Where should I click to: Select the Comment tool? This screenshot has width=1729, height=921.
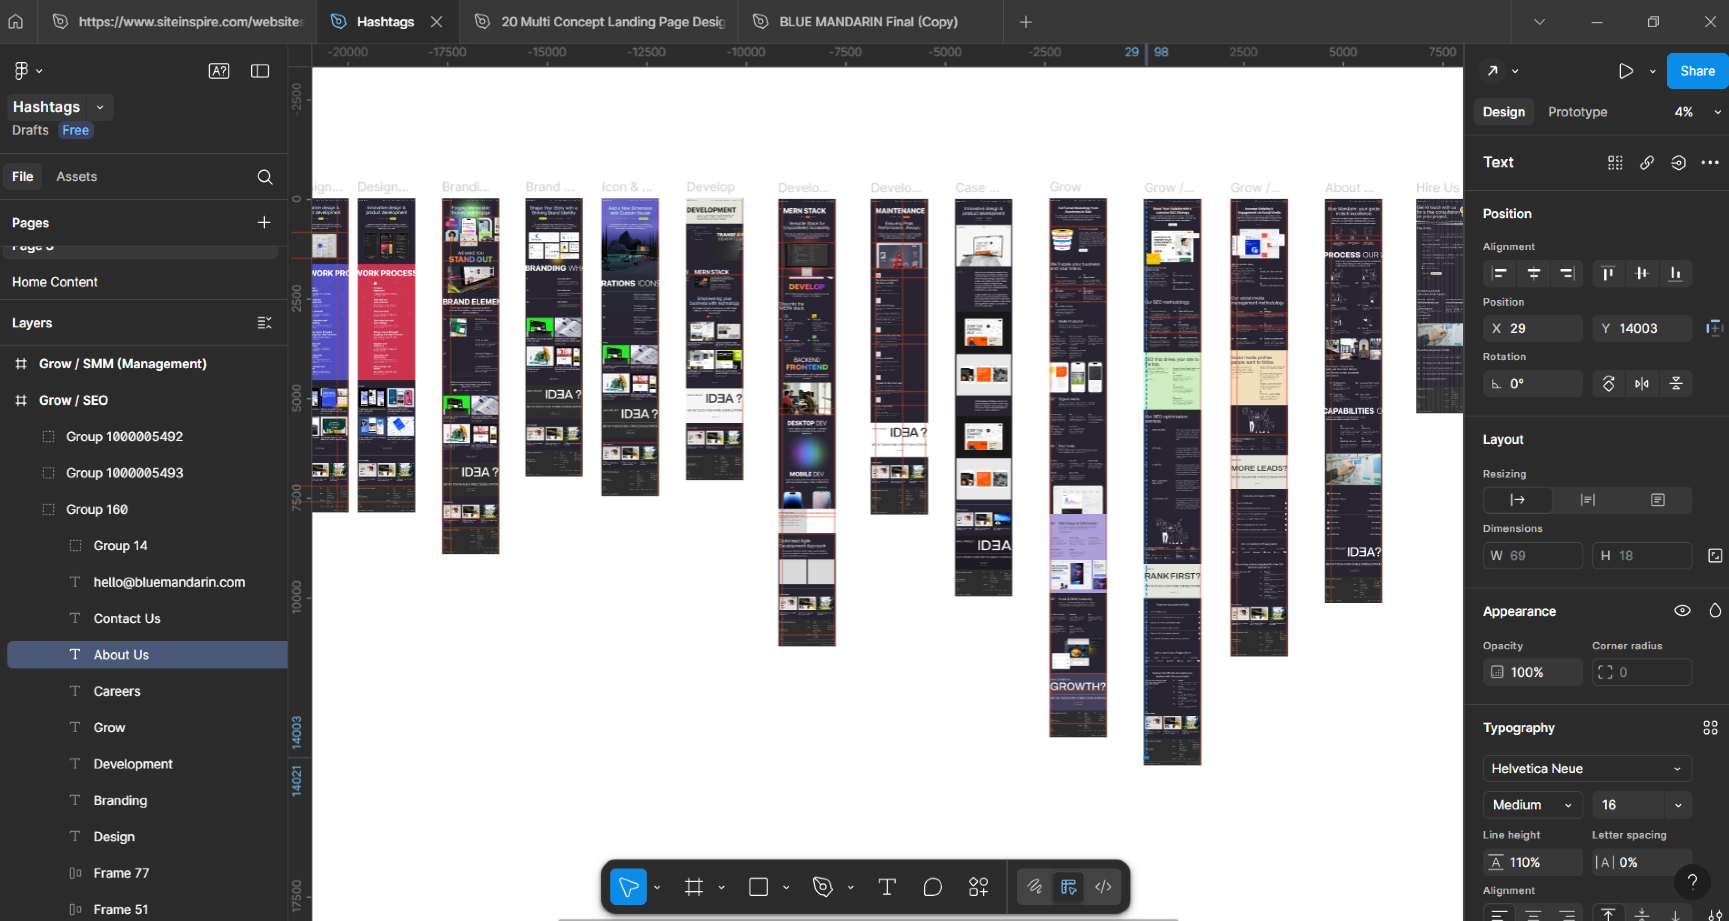pyautogui.click(x=932, y=887)
